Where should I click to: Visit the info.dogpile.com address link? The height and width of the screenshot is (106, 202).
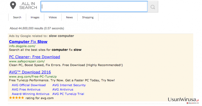(x=22, y=46)
